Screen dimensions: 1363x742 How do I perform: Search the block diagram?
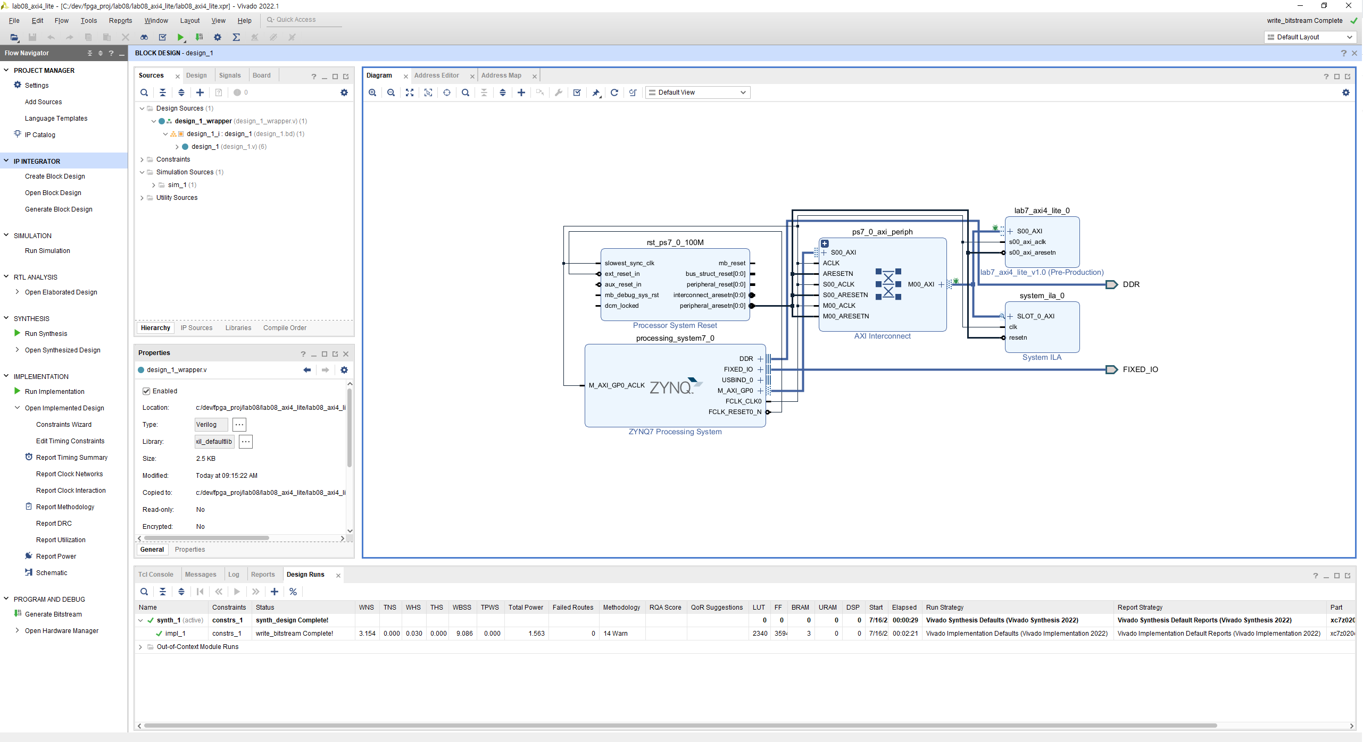[466, 92]
